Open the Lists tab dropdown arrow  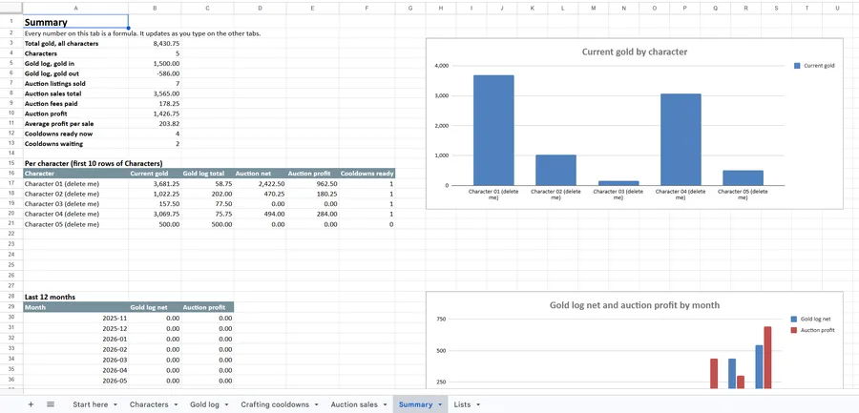pos(478,404)
